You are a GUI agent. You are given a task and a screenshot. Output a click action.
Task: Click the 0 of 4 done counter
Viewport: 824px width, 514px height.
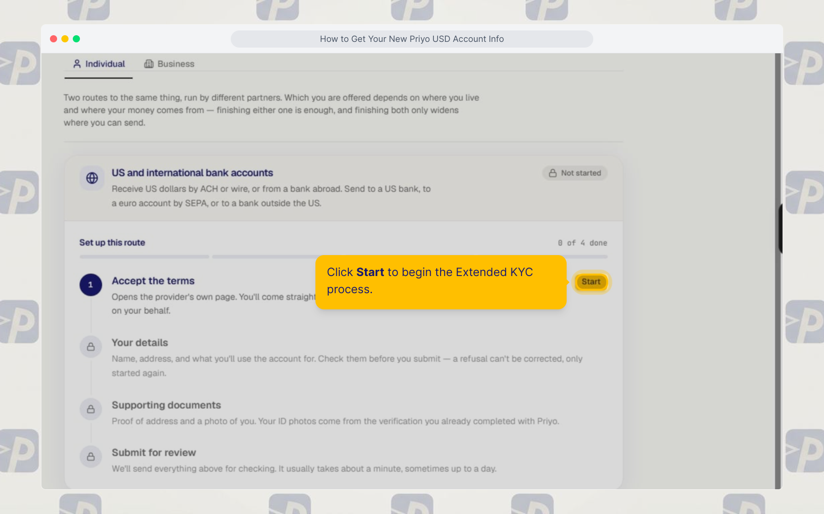point(582,243)
